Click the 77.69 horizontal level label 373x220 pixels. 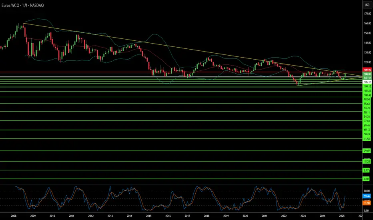click(367, 121)
